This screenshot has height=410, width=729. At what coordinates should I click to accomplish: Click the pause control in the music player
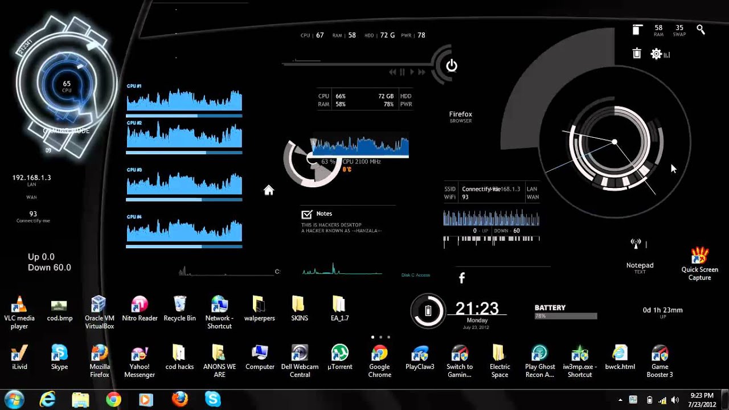(x=402, y=72)
